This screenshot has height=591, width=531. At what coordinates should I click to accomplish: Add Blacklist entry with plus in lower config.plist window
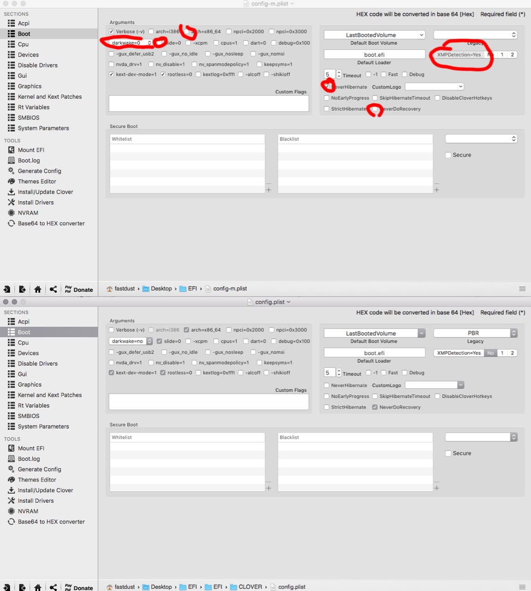coord(436,488)
